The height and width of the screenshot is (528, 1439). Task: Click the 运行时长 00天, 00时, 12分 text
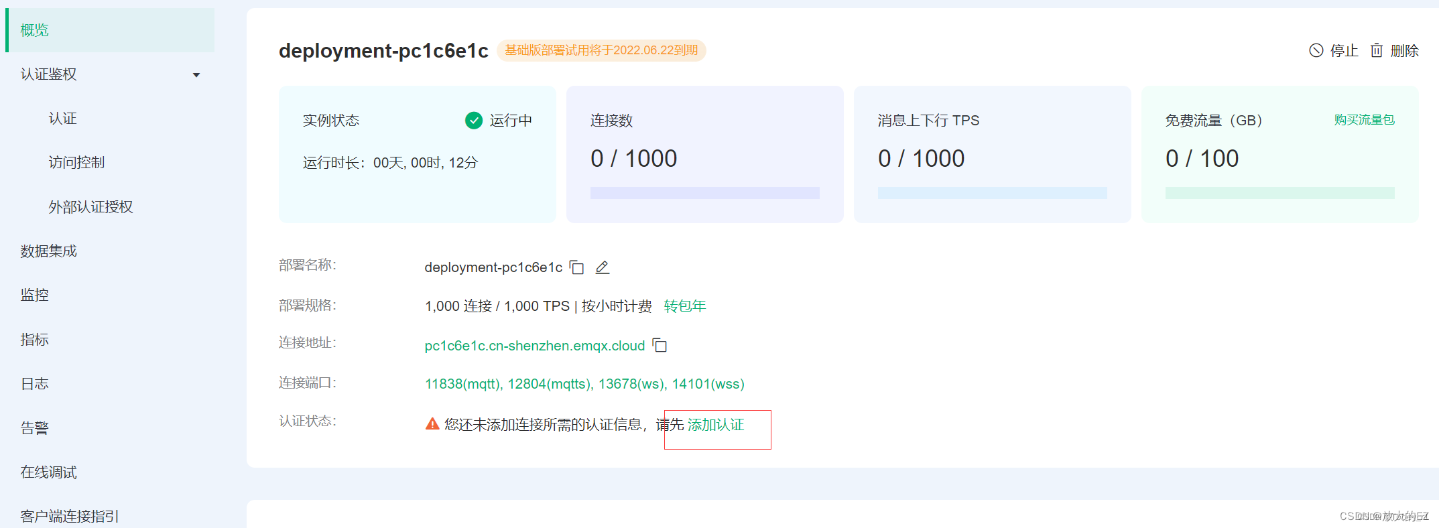[390, 163]
